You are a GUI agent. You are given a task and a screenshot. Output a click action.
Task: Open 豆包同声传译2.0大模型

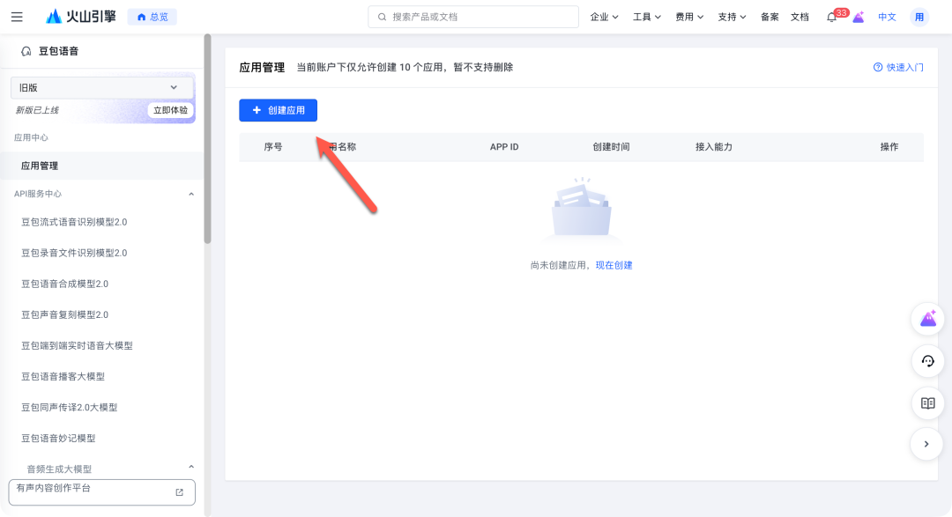(70, 408)
